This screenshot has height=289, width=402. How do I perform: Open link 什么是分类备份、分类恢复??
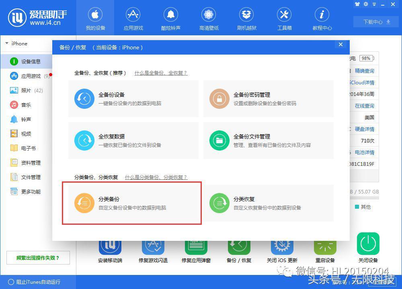(x=156, y=177)
